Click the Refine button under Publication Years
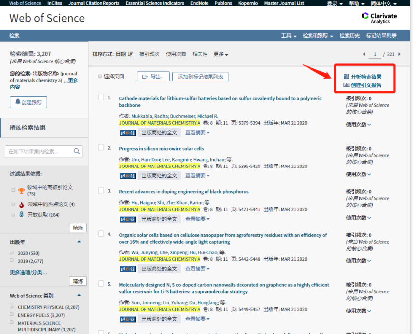The height and width of the screenshot is (334, 413). click(x=78, y=281)
